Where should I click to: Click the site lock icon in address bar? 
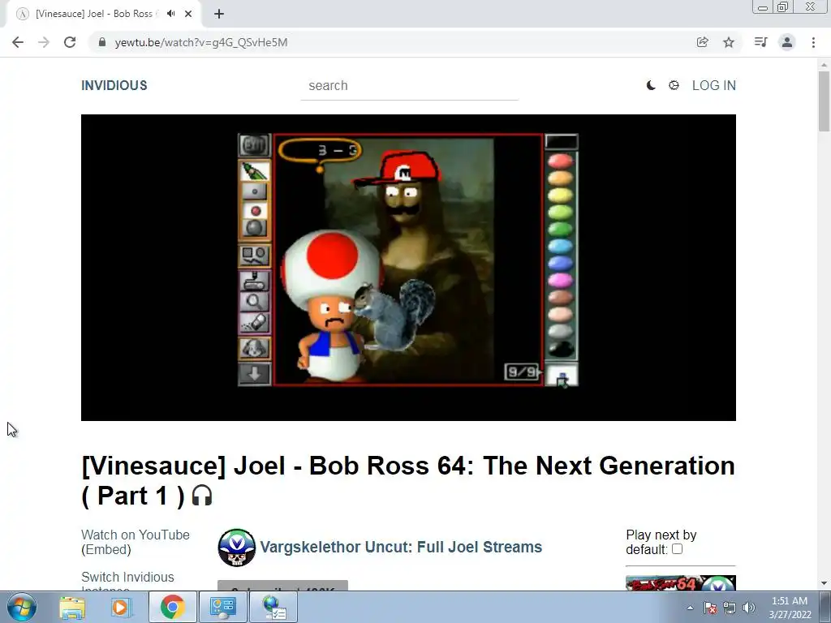pos(102,42)
